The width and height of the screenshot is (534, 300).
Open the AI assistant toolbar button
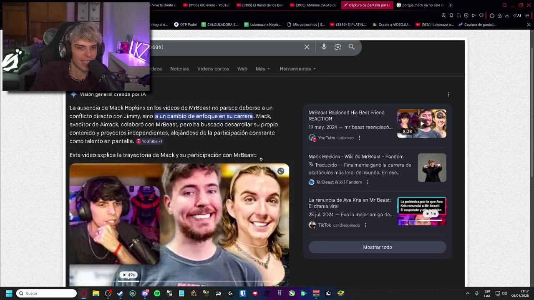tap(517, 15)
